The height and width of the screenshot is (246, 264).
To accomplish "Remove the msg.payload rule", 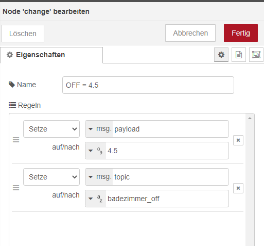I will [x=238, y=140].
